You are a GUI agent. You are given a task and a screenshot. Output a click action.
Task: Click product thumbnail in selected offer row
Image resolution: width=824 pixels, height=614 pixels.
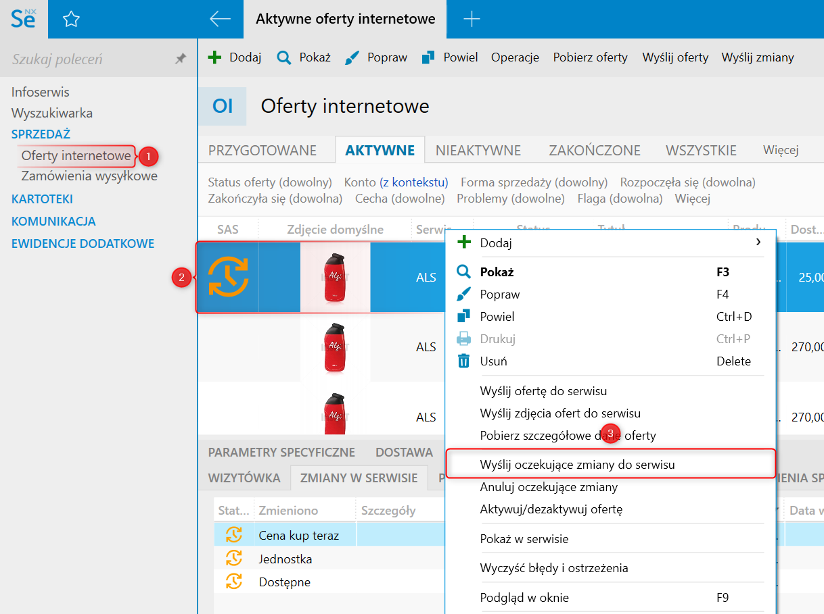tap(335, 277)
